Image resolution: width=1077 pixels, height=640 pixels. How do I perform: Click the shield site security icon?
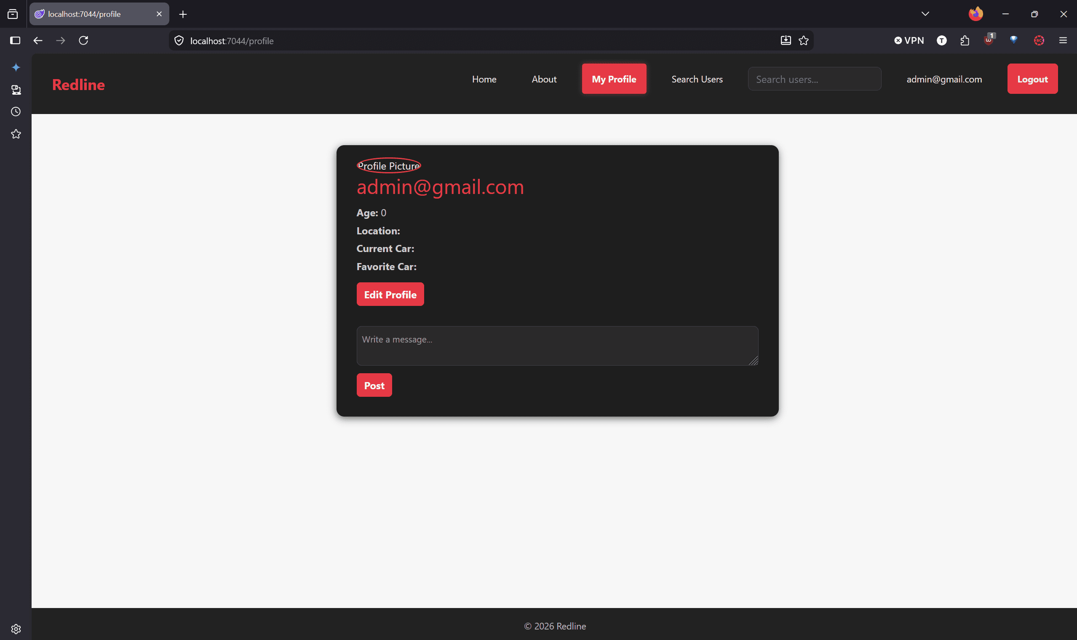pos(179,40)
